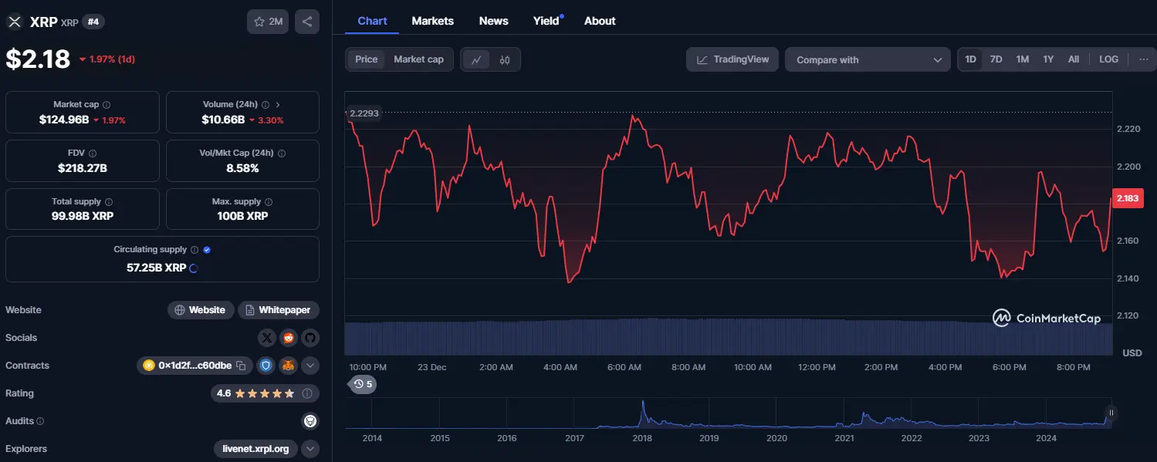Click the verified badge beside Circulating supply
1157x462 pixels.
coord(207,250)
